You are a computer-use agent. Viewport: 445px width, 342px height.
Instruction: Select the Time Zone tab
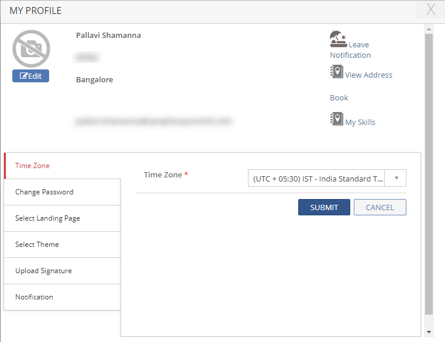(33, 166)
